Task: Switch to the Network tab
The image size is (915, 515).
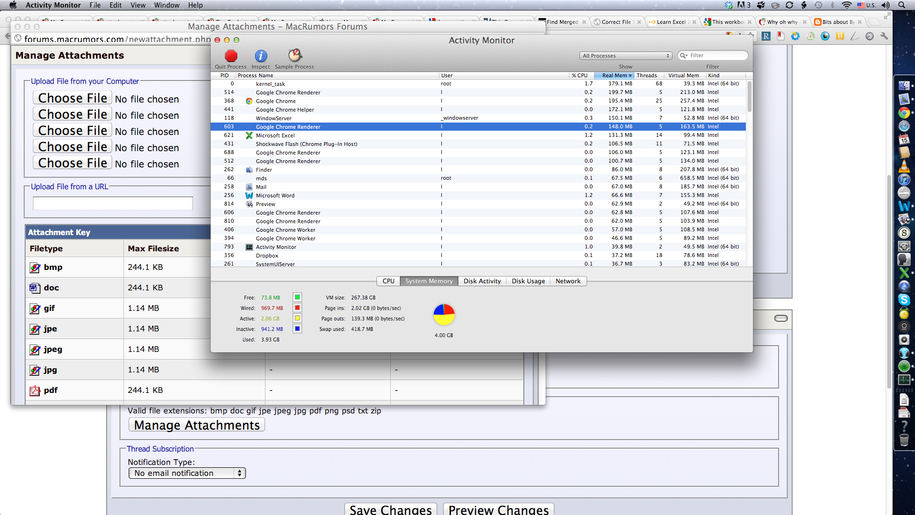Action: [568, 281]
